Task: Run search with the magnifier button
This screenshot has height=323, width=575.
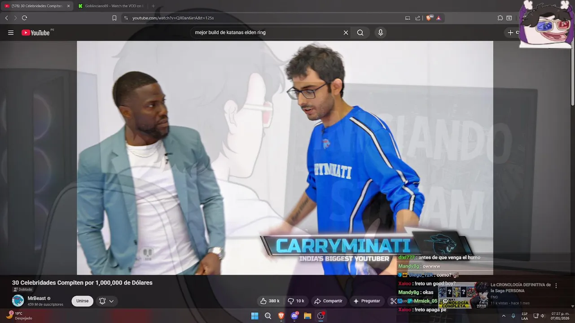Action: (x=360, y=33)
